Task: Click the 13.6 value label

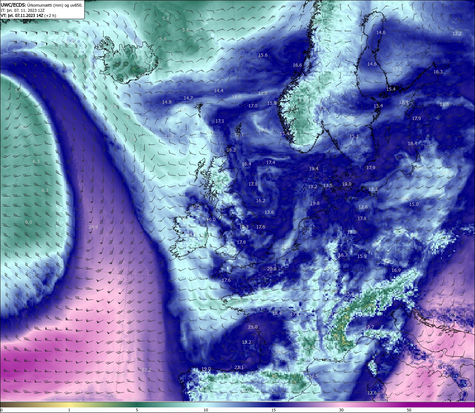Action: [269, 212]
